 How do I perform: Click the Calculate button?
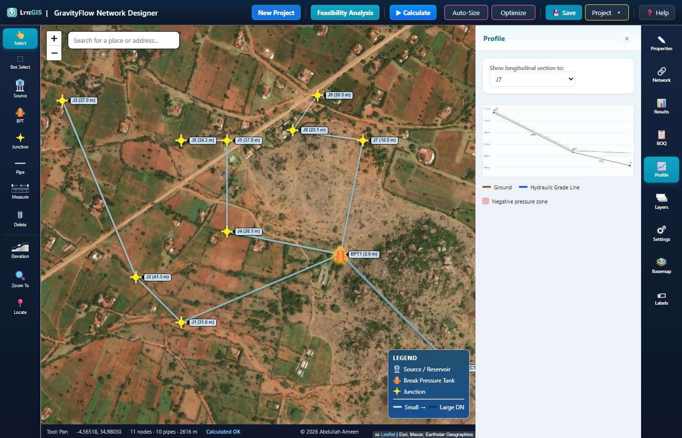413,13
